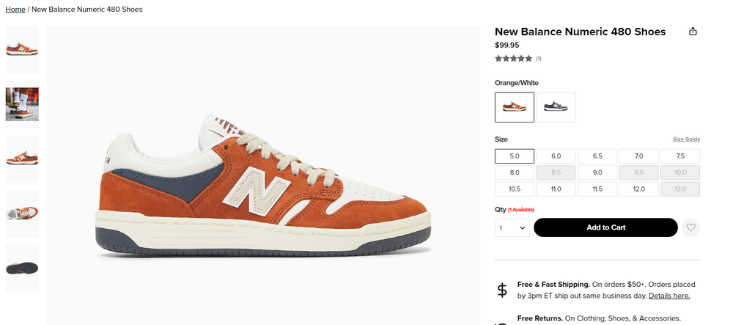Screen dimensions: 733x325
Task: Go to Home via breadcrumb
Action: (x=15, y=10)
